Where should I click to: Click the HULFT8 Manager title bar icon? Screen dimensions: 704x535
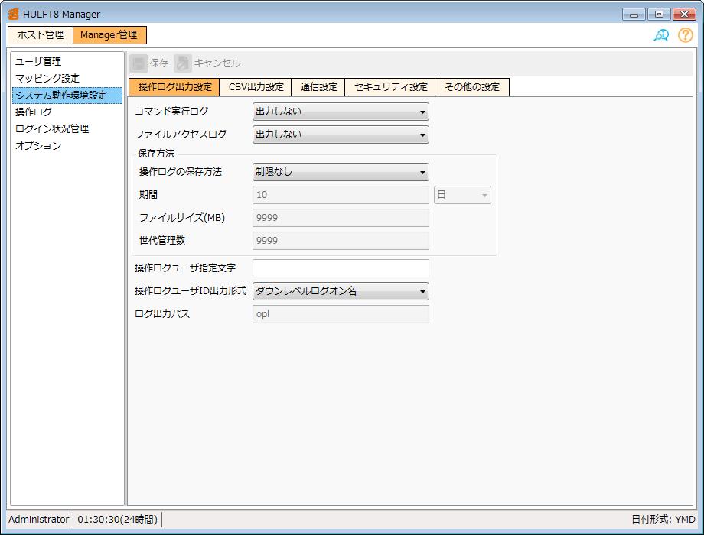click(13, 14)
